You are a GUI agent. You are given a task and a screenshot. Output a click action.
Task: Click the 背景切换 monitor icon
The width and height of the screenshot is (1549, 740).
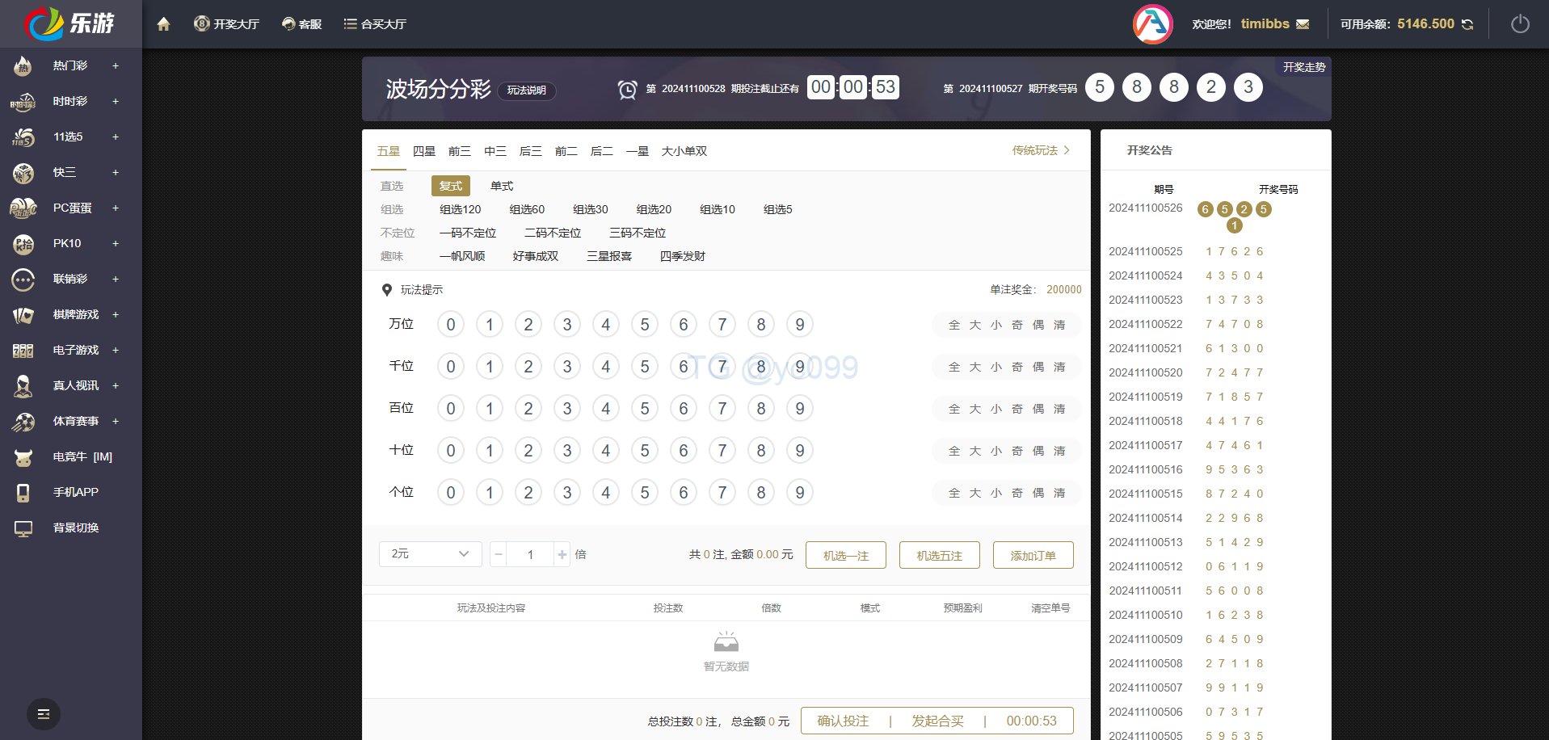[23, 528]
